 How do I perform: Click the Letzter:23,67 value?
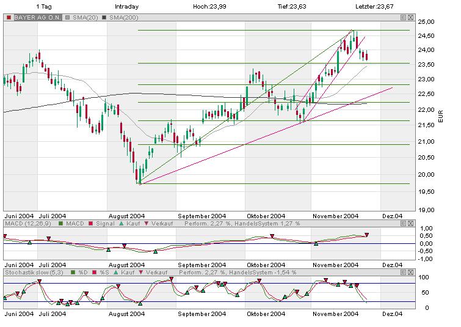[x=374, y=7]
